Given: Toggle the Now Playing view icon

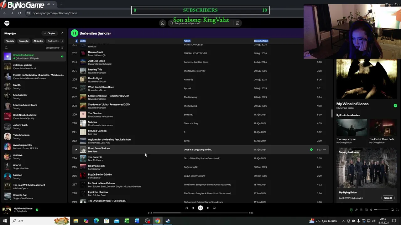Looking at the screenshot, I should click(351, 210).
